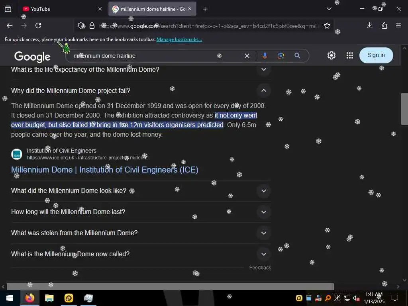Click the snowflake tray icon

[x=337, y=298]
